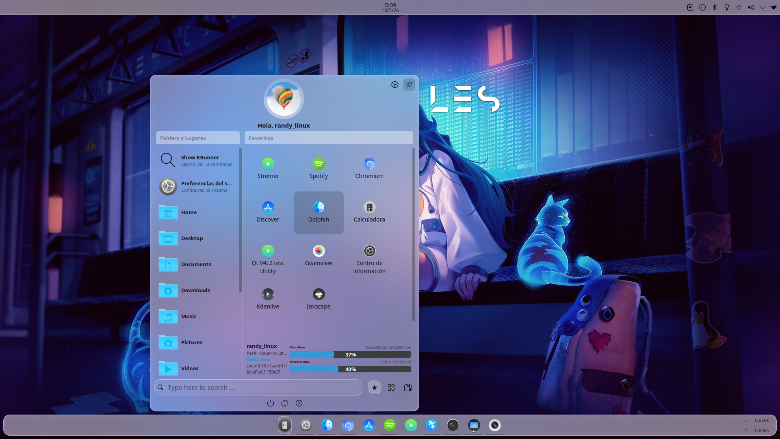The height and width of the screenshot is (439, 780).
Task: Open Discover in the Favoritos grid
Action: tap(268, 212)
